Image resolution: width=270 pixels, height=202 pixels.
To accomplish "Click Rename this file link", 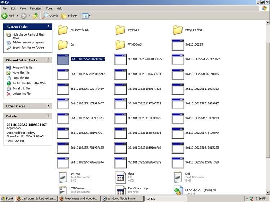I will 22,67.
